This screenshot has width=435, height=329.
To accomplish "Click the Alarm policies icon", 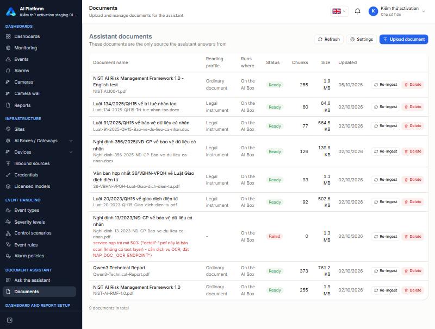I will click(x=8, y=256).
